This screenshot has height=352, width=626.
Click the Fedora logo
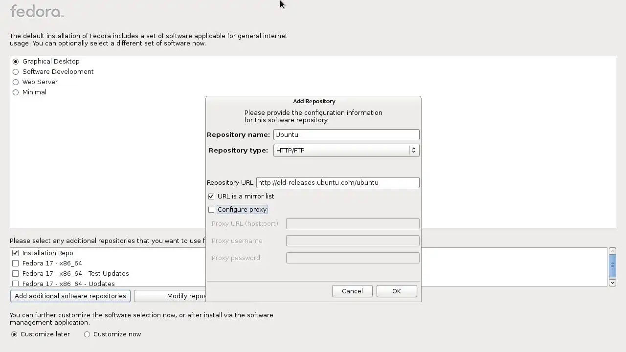(x=37, y=11)
